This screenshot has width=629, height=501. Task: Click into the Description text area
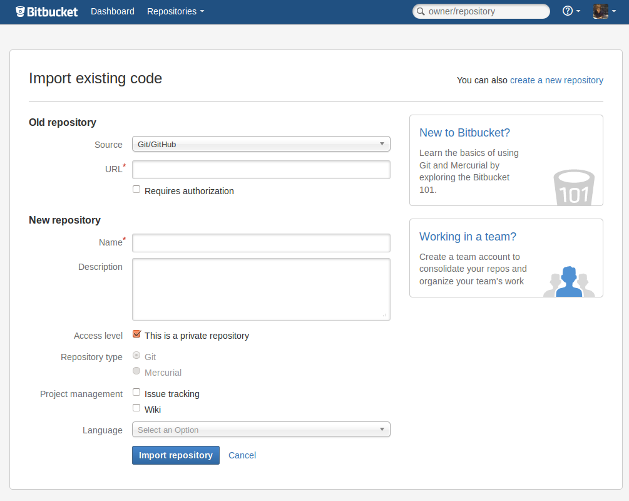click(x=261, y=289)
